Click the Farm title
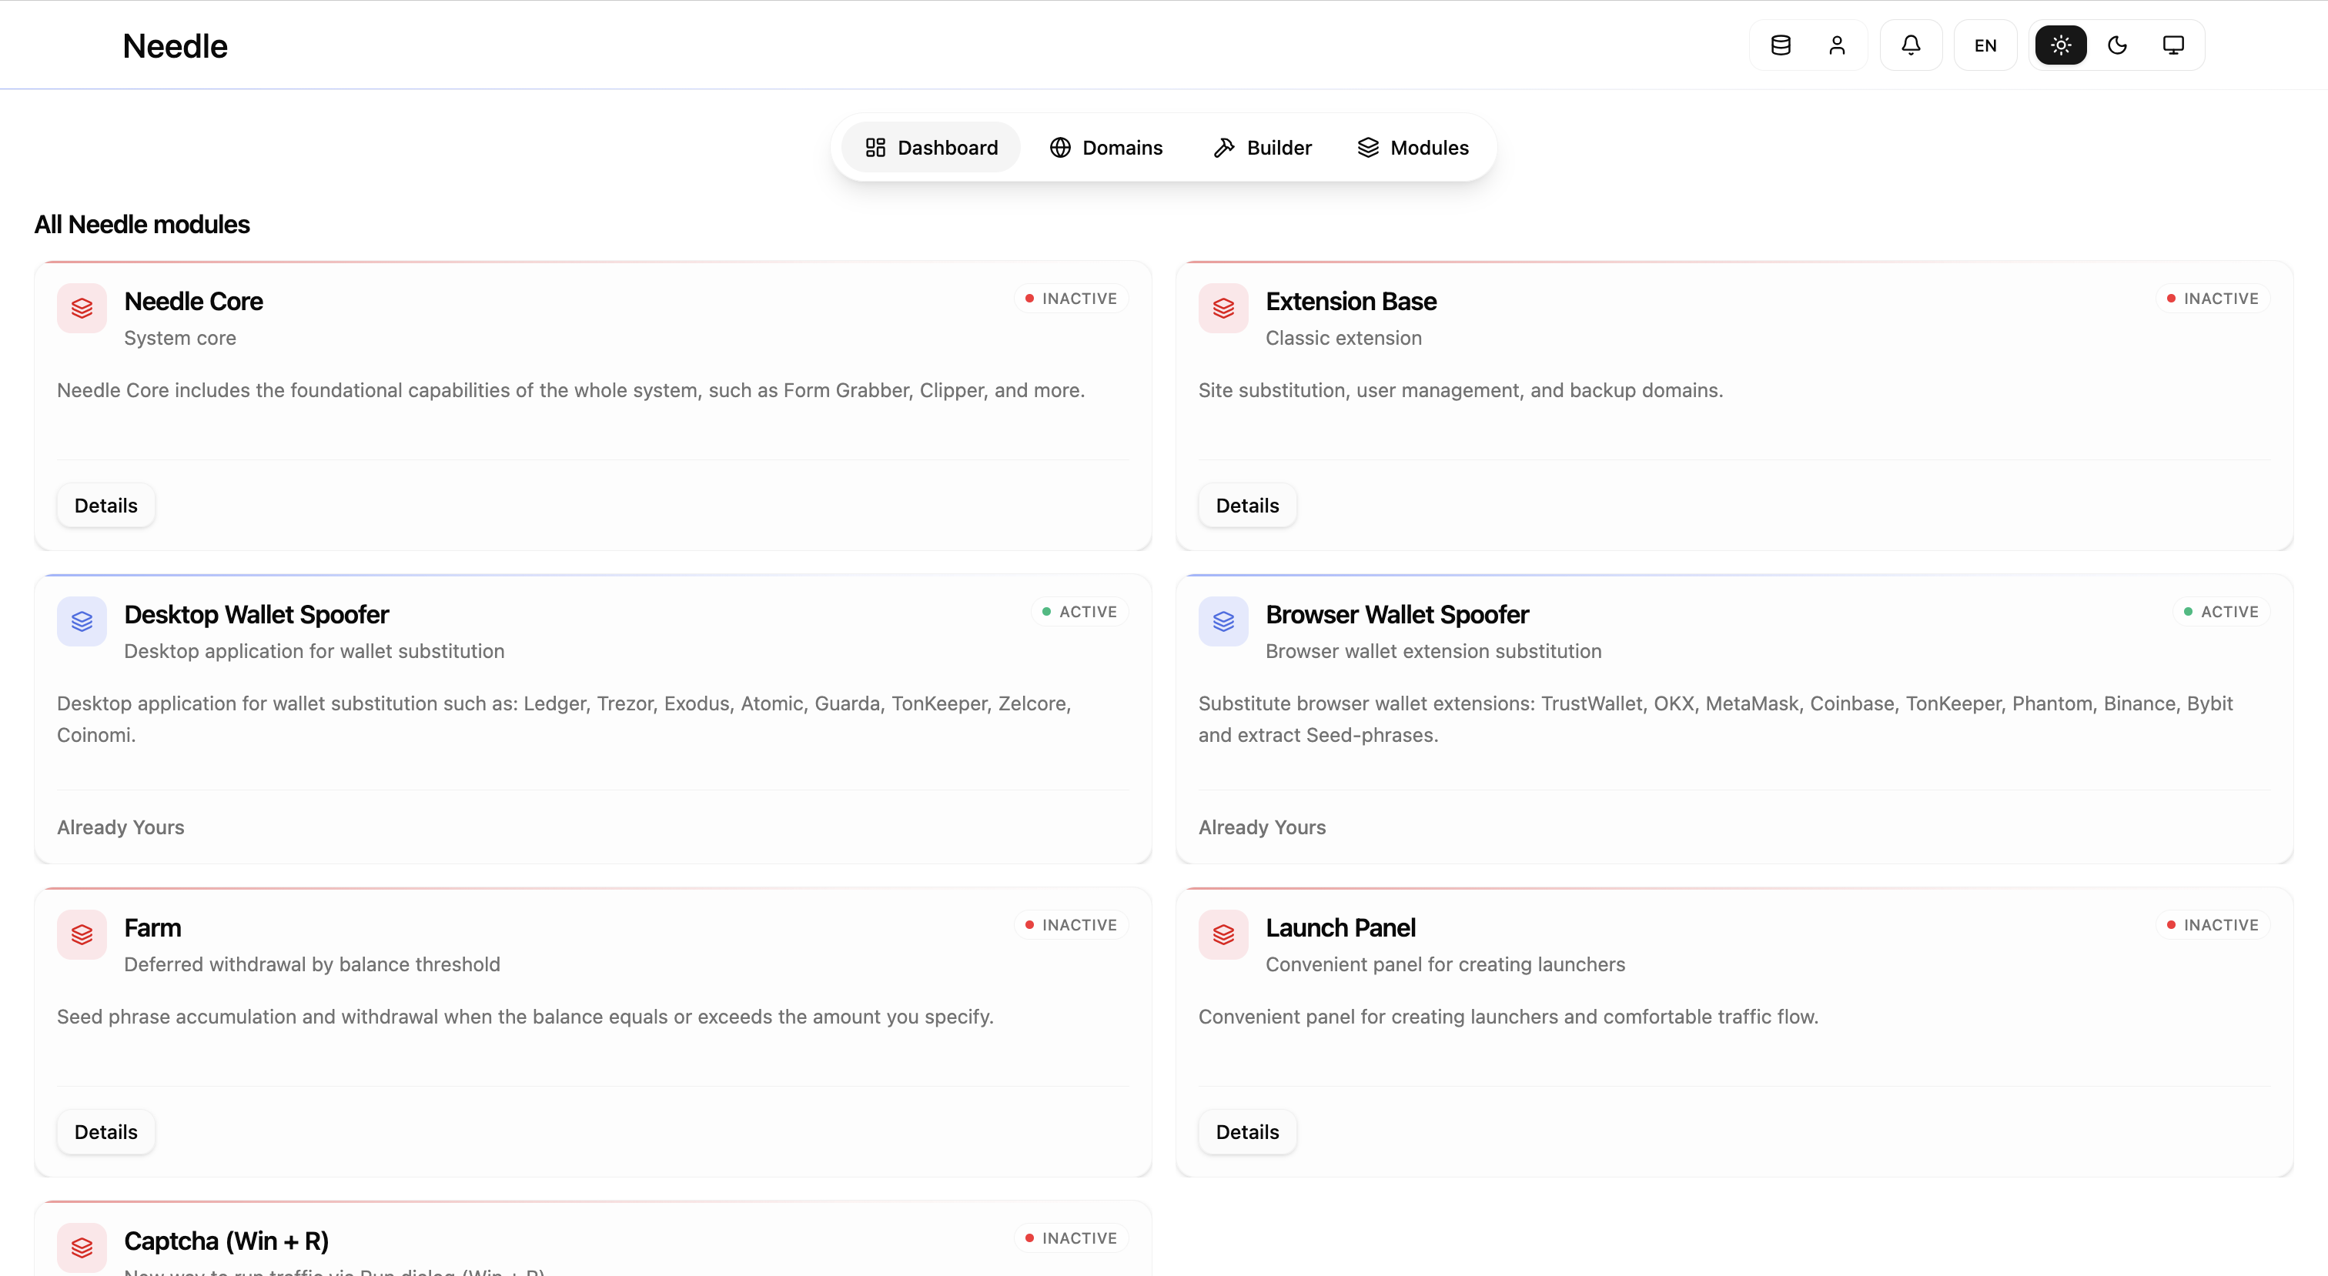This screenshot has width=2328, height=1276. click(x=152, y=928)
